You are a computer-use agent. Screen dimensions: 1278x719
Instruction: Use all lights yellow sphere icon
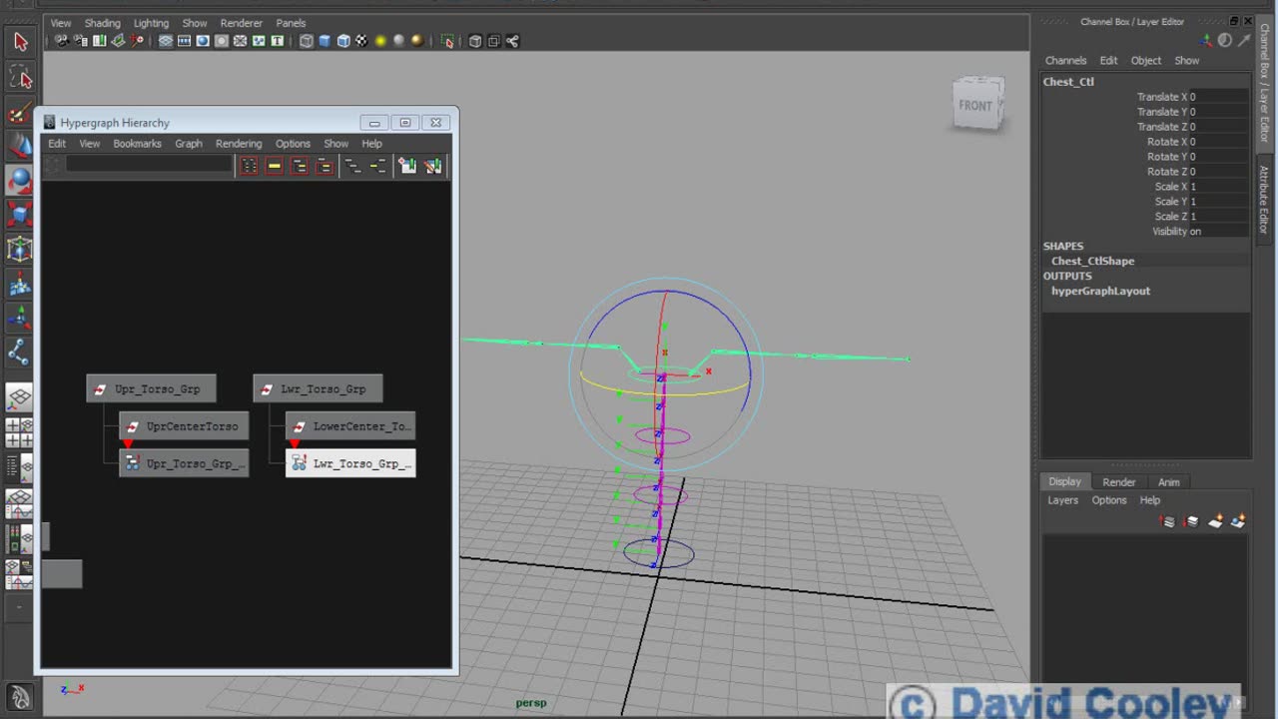tap(380, 41)
